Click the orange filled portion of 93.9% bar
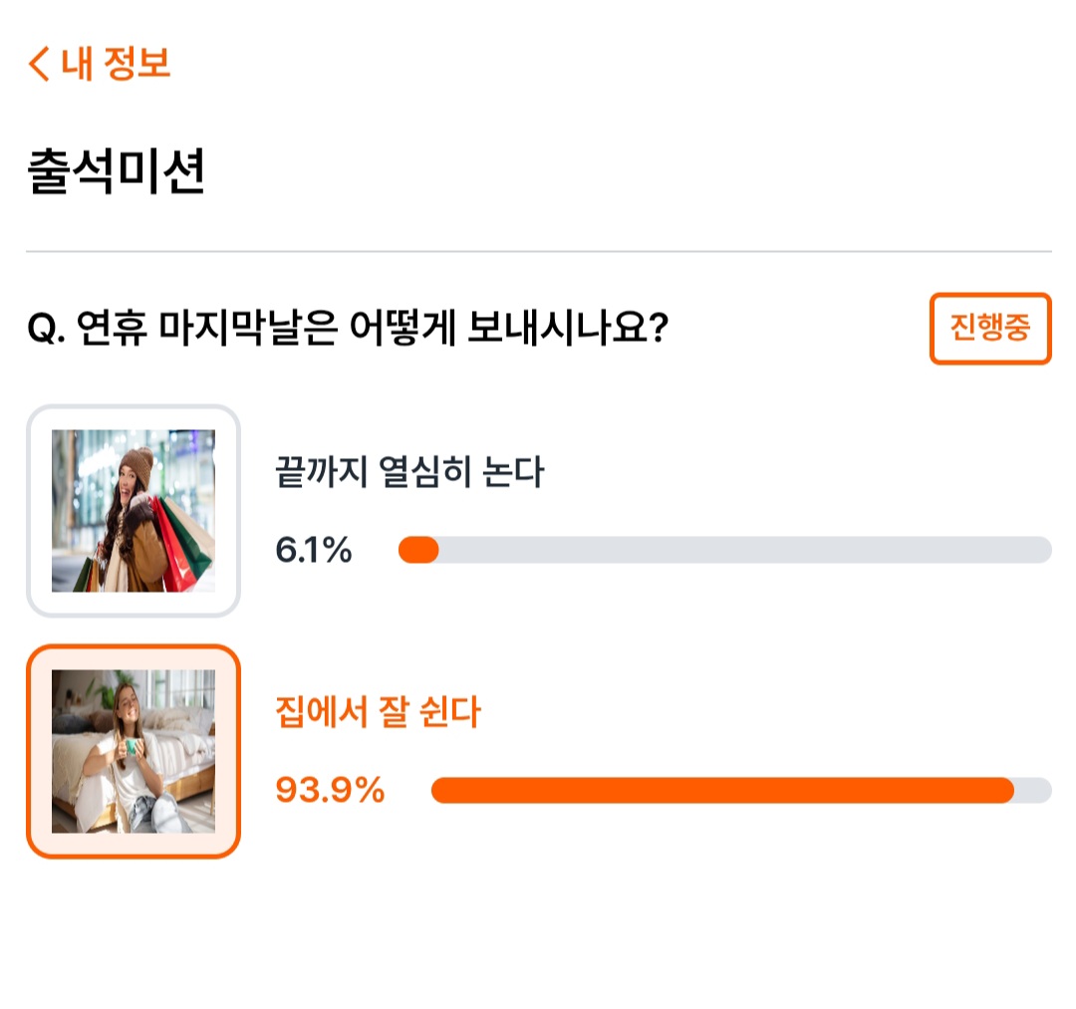 pos(722,790)
